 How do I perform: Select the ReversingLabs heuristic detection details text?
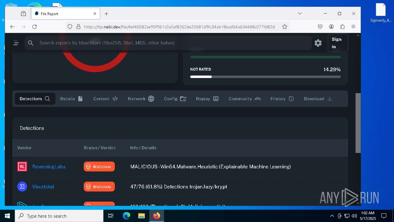pos(211,166)
